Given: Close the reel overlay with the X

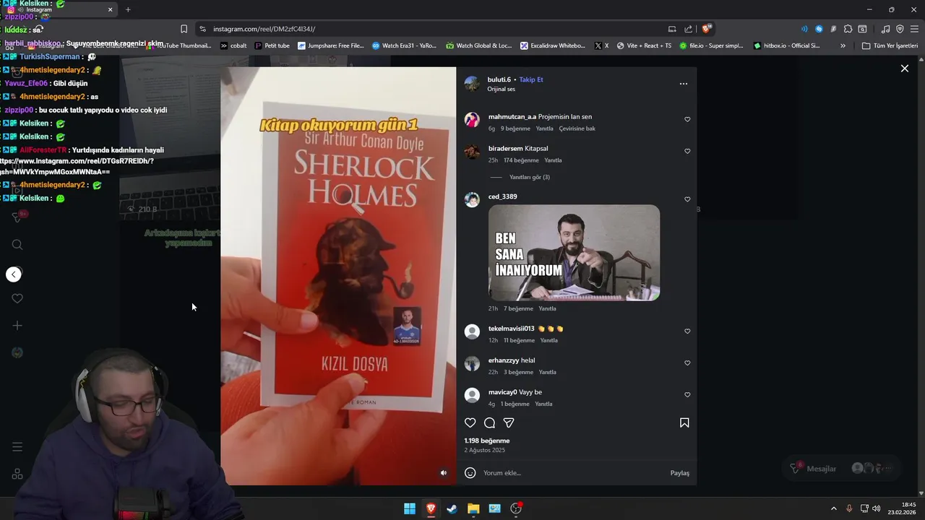Looking at the screenshot, I should coord(904,69).
